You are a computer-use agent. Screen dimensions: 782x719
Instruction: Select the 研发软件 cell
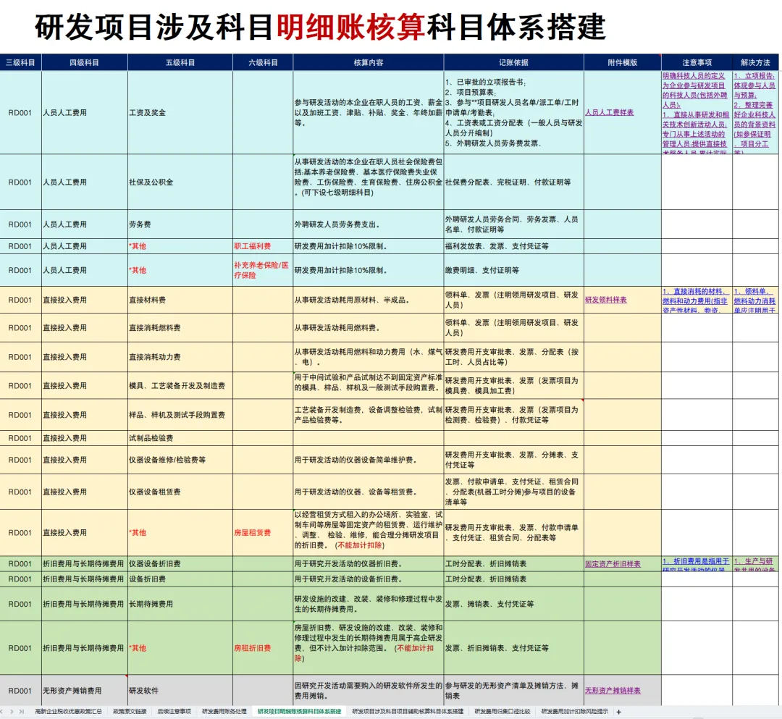[x=180, y=691]
